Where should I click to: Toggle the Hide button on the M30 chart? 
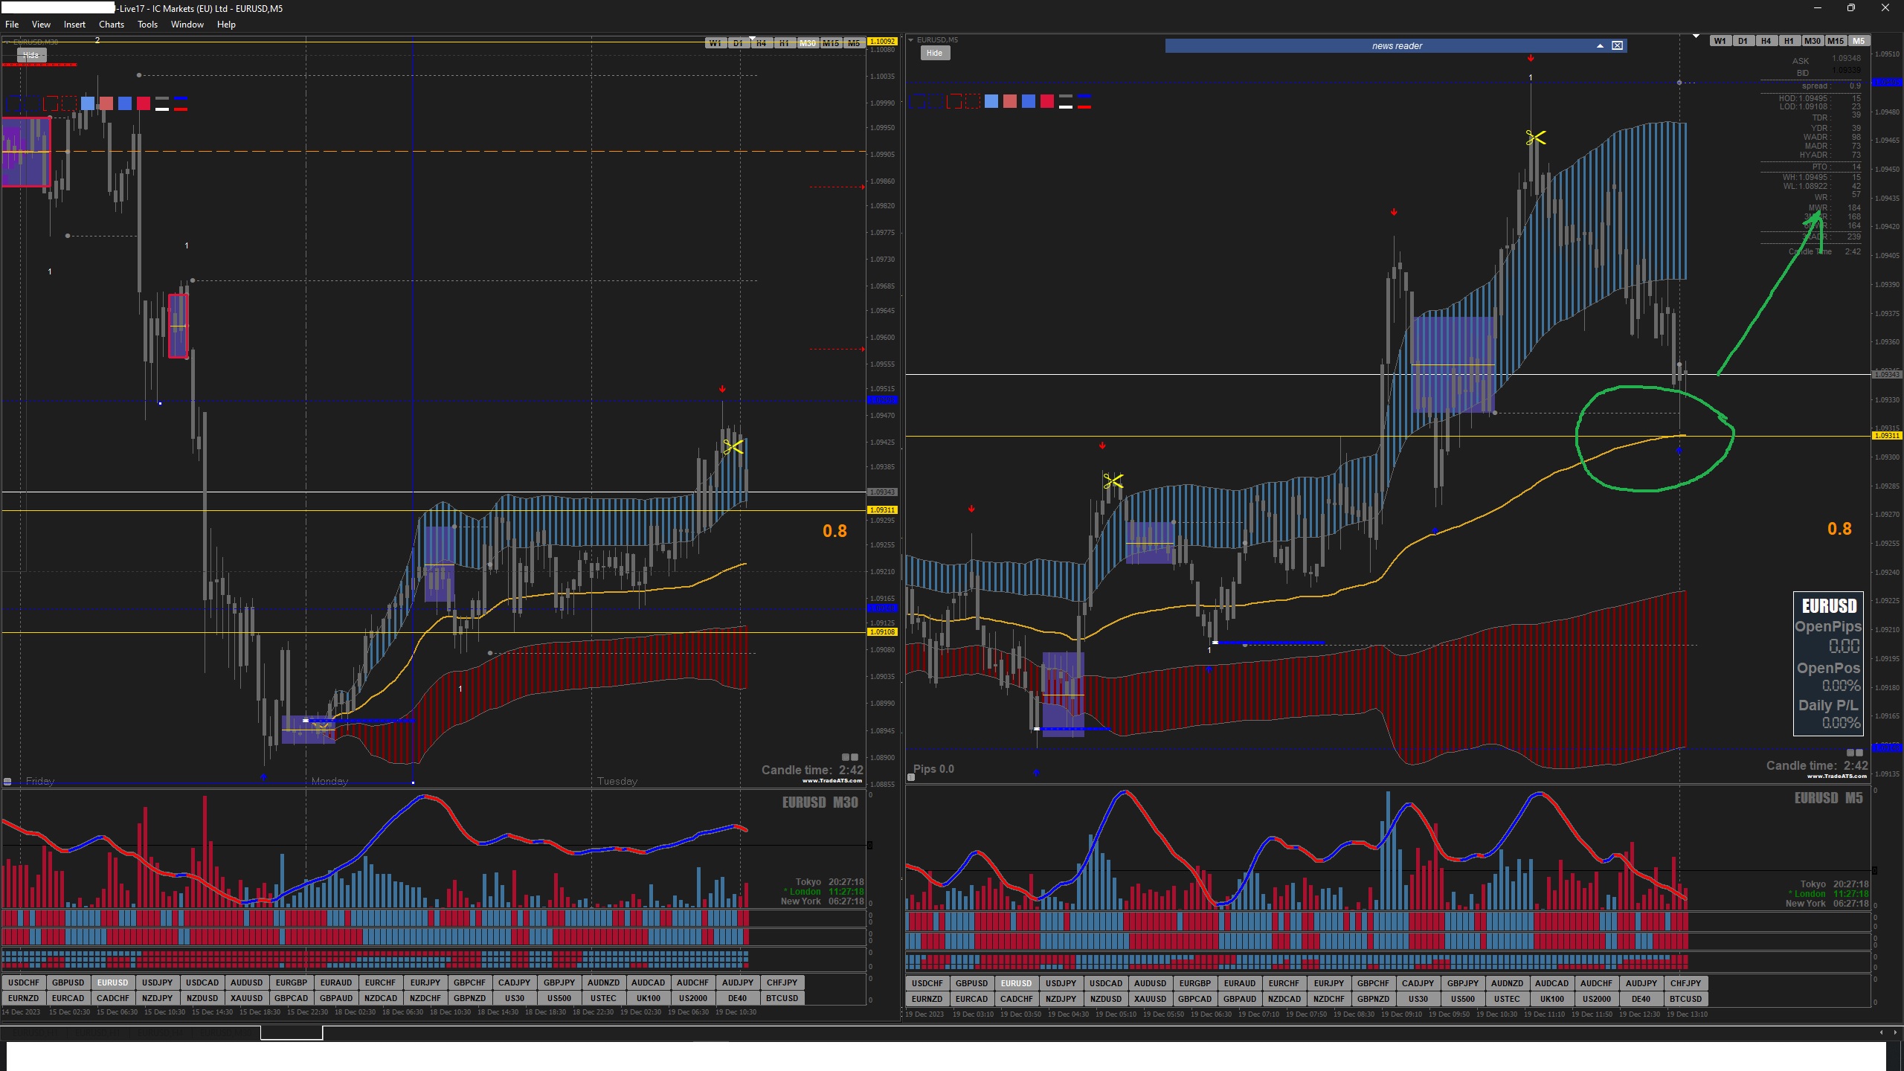(31, 55)
